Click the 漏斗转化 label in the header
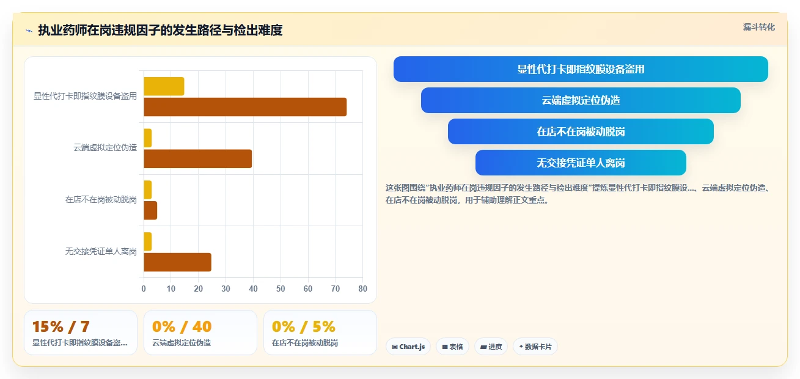The width and height of the screenshot is (800, 379). 758,27
